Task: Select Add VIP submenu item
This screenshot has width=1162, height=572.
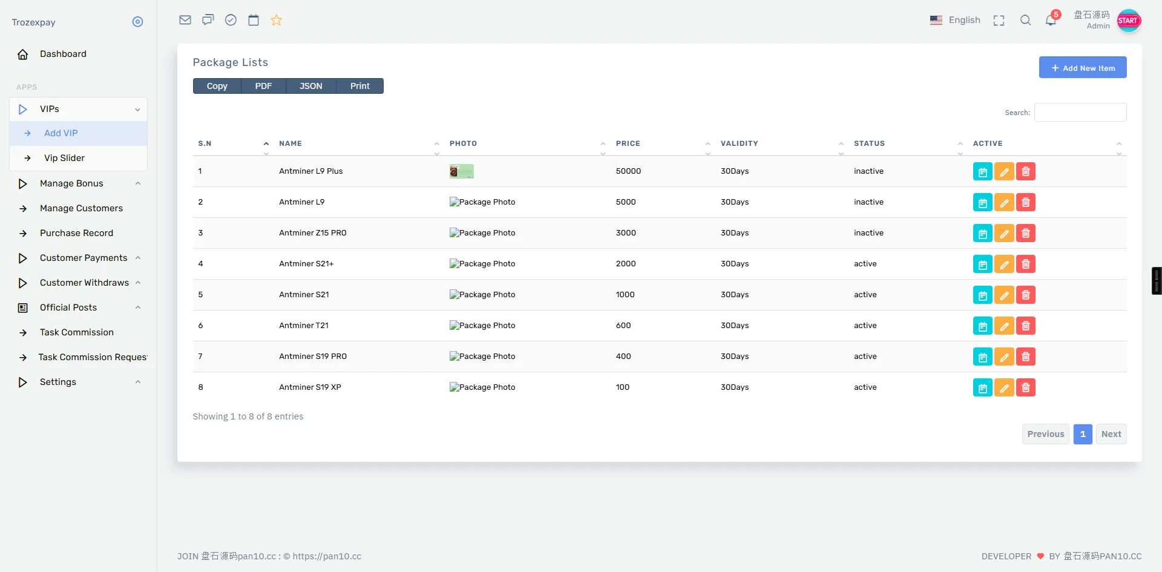Action: pyautogui.click(x=79, y=133)
